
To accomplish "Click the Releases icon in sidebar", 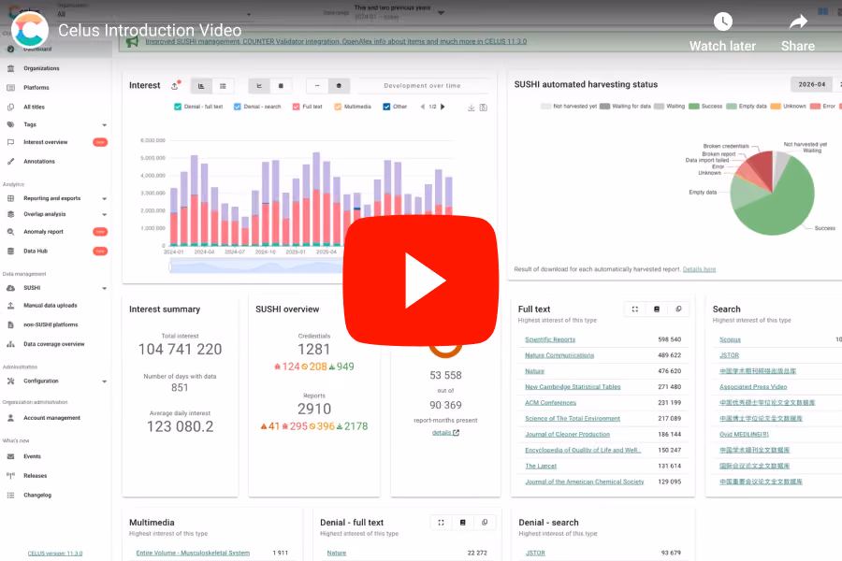I will pos(10,476).
